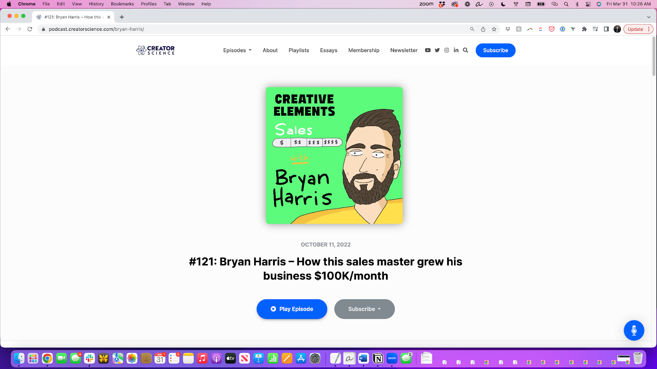This screenshot has width=657, height=369.
Task: Click the blue Subscribe button in header
Action: pos(496,50)
